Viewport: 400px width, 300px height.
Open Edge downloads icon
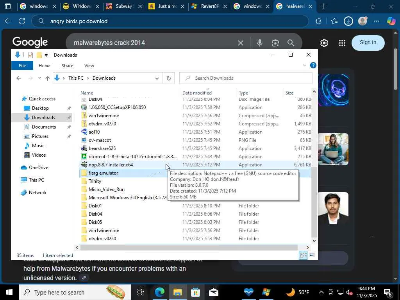pos(348,21)
